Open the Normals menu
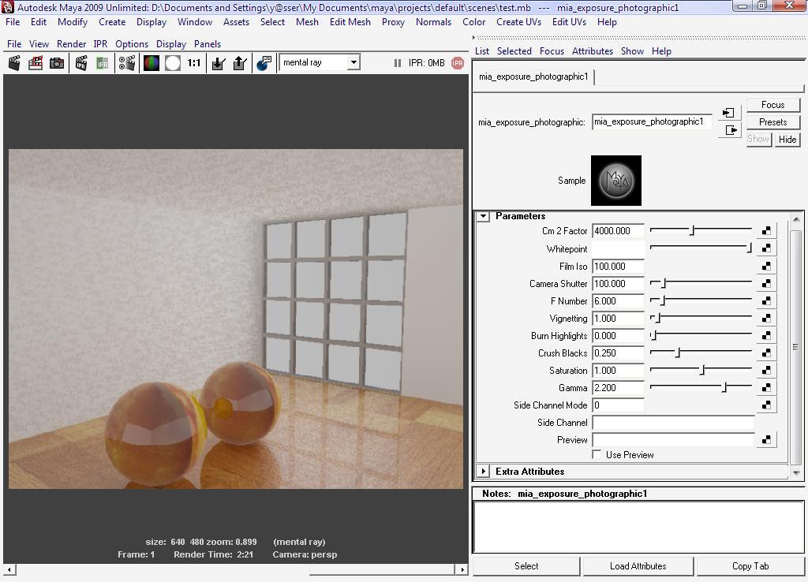The image size is (808, 582). [433, 22]
